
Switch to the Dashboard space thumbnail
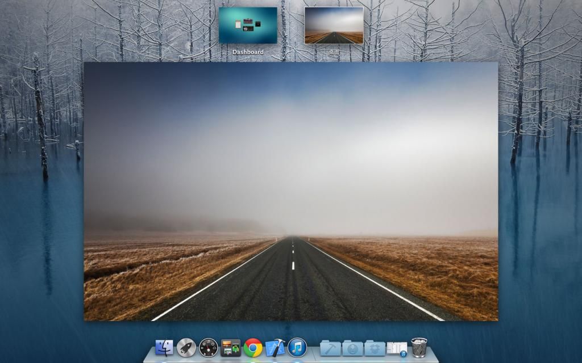click(248, 25)
